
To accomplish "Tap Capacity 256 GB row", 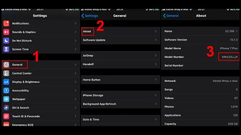I will (200, 123).
